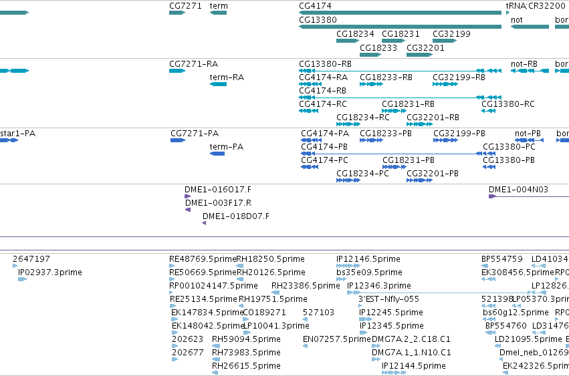This screenshot has height=376, width=569.
Task: Click the CG18231-PB protein
Action: [x=394, y=167]
